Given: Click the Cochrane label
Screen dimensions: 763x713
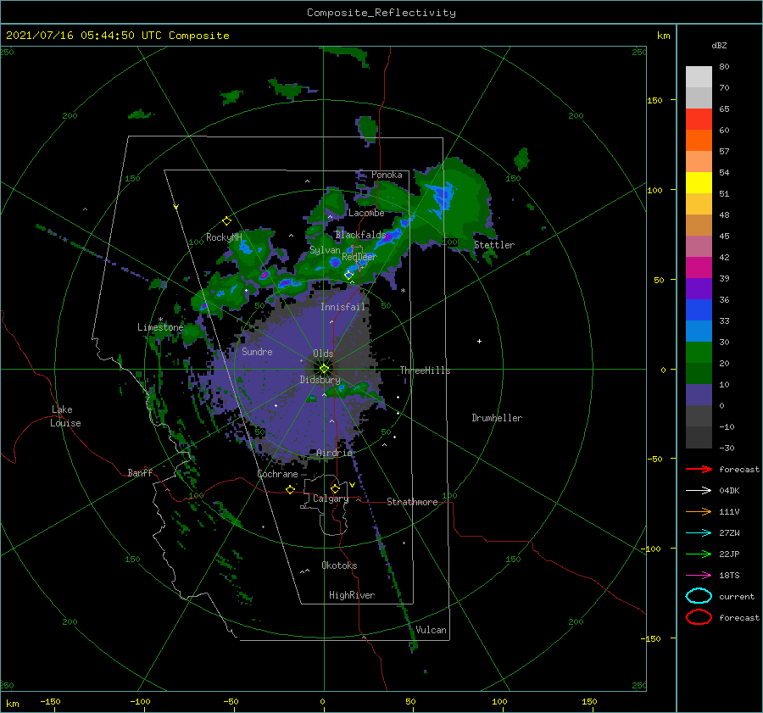Looking at the screenshot, I should tap(277, 474).
